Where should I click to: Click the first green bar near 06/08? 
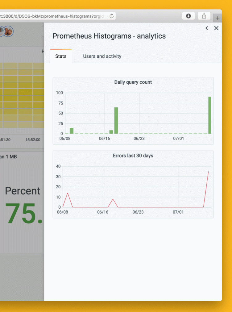coord(72,131)
